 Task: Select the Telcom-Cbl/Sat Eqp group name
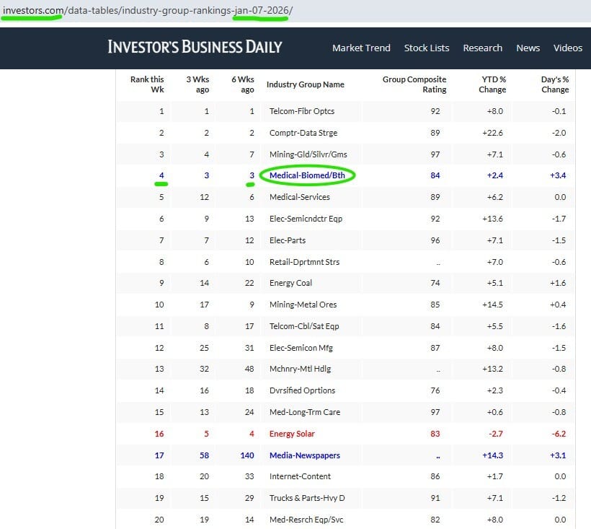(x=304, y=326)
